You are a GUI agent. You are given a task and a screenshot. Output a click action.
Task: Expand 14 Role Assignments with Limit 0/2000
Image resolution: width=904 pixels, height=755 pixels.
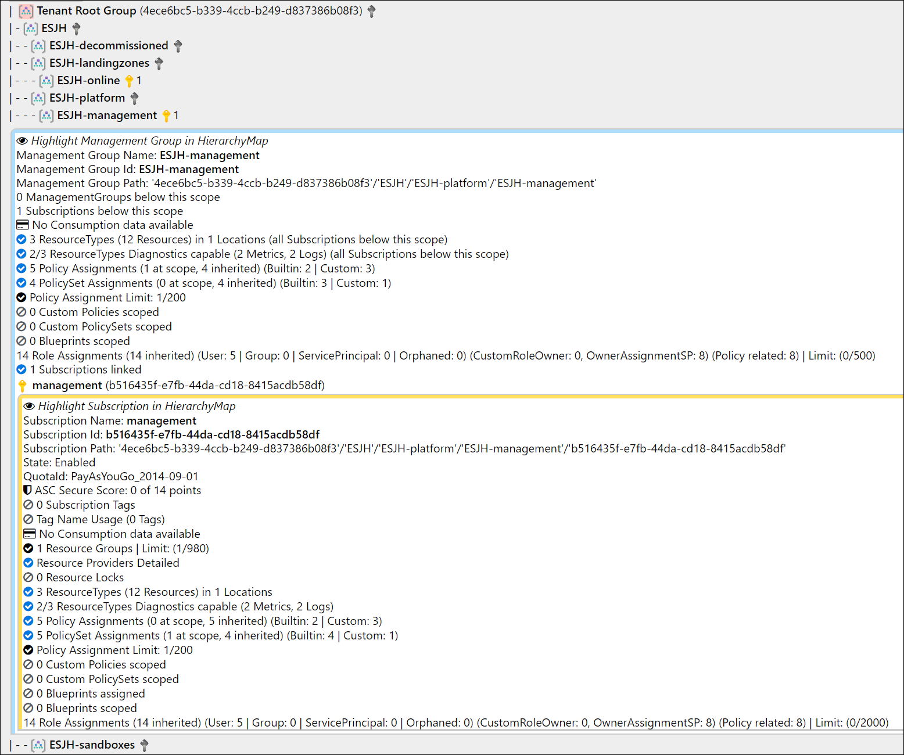[x=456, y=722]
